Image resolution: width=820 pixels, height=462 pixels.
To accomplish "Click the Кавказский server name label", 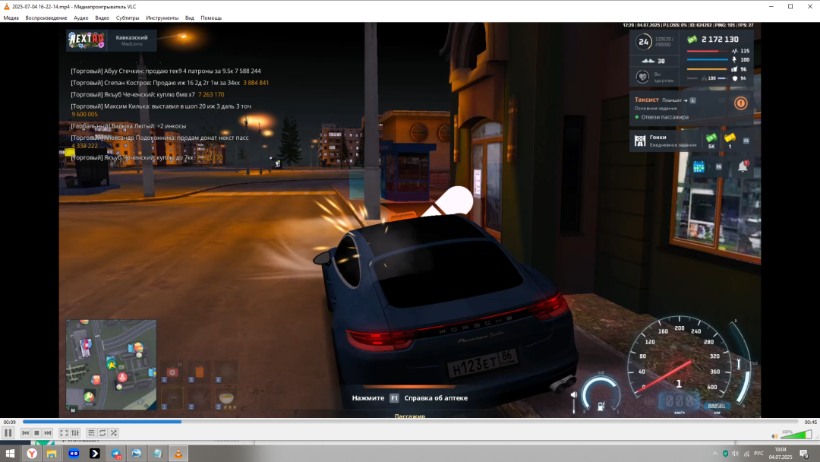I will pos(132,38).
